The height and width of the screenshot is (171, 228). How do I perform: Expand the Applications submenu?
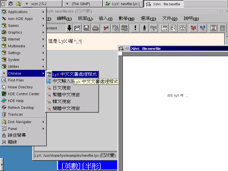click(24, 12)
